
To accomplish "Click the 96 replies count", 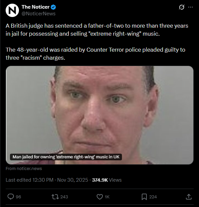I will click(x=18, y=197).
